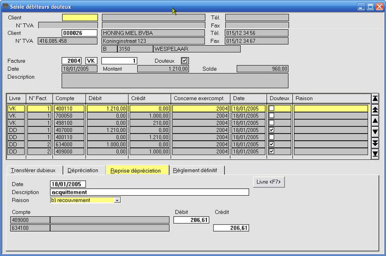Move down one row with single down arrow
The height and width of the screenshot is (256, 386).
375,132
